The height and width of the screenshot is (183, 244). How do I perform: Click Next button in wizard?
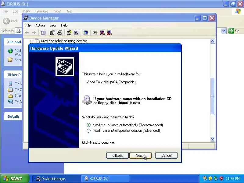(x=140, y=156)
